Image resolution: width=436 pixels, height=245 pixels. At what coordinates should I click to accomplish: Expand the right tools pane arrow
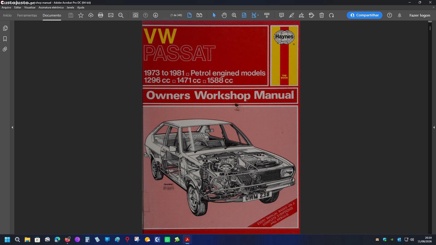pos(434,127)
